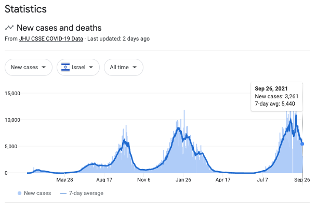317x207 pixels.
Task: Click the 'New cases' legend label
Action: (x=37, y=193)
